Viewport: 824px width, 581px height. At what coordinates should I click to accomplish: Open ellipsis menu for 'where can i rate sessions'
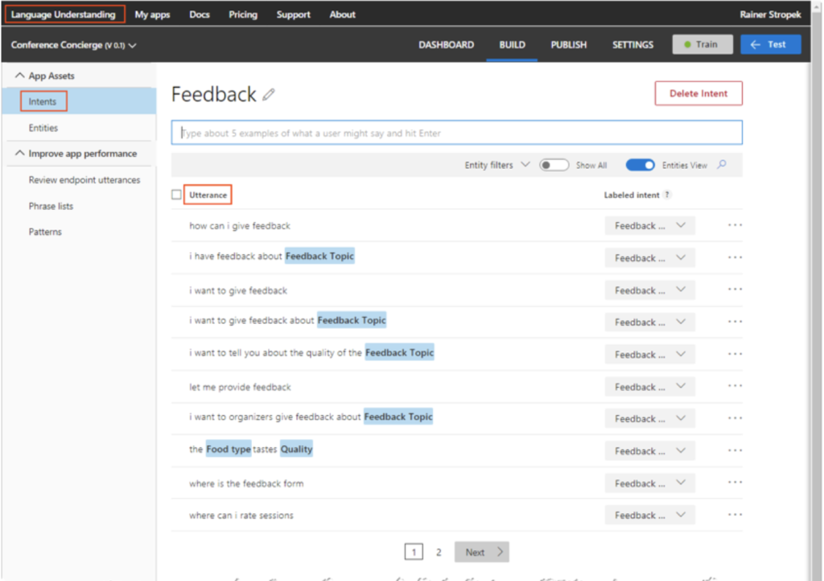coord(734,515)
